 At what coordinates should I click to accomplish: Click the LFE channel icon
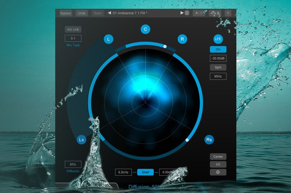218,39
